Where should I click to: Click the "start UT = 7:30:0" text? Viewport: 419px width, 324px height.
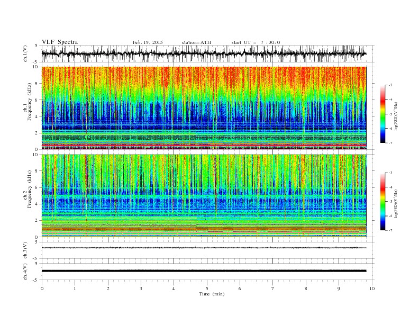pyautogui.click(x=256, y=42)
